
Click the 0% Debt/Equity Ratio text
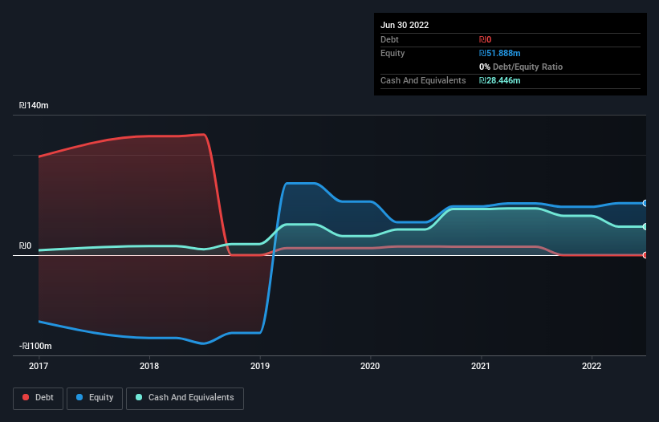[521, 67]
